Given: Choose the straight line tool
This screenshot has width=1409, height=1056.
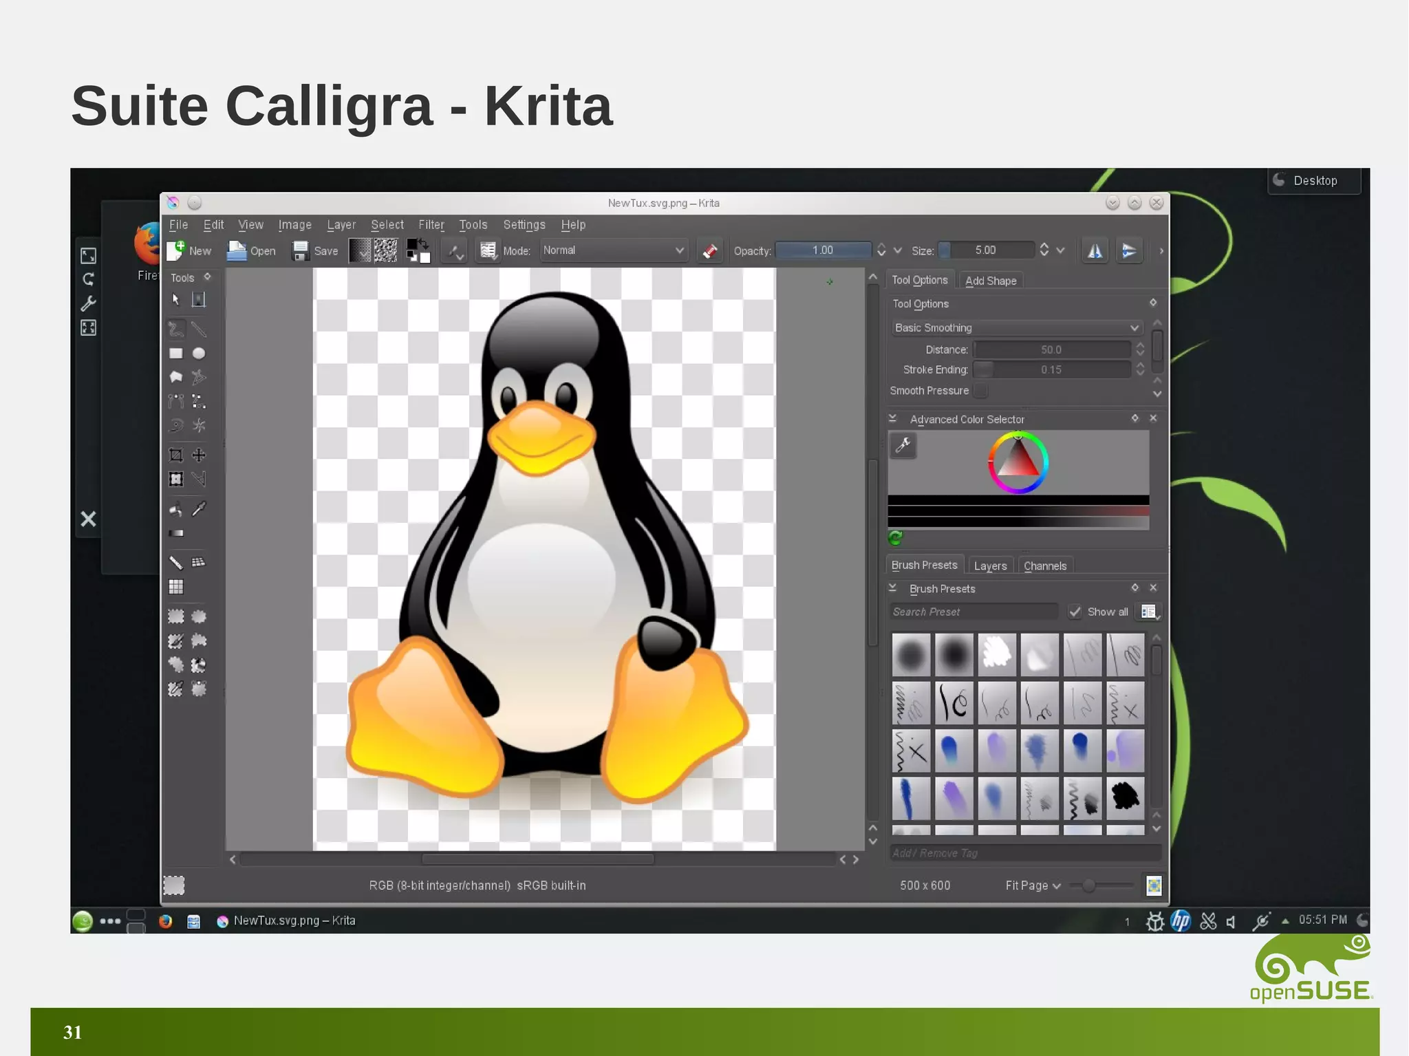Looking at the screenshot, I should pyautogui.click(x=199, y=330).
